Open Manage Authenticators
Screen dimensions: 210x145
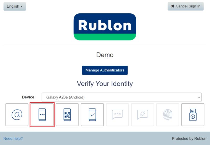[105, 70]
